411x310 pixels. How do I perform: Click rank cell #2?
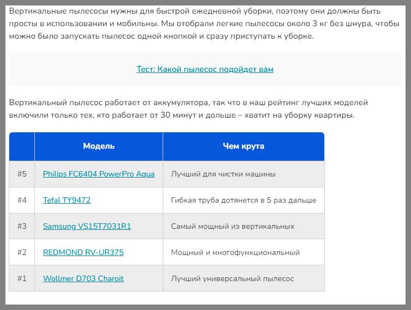22,252
